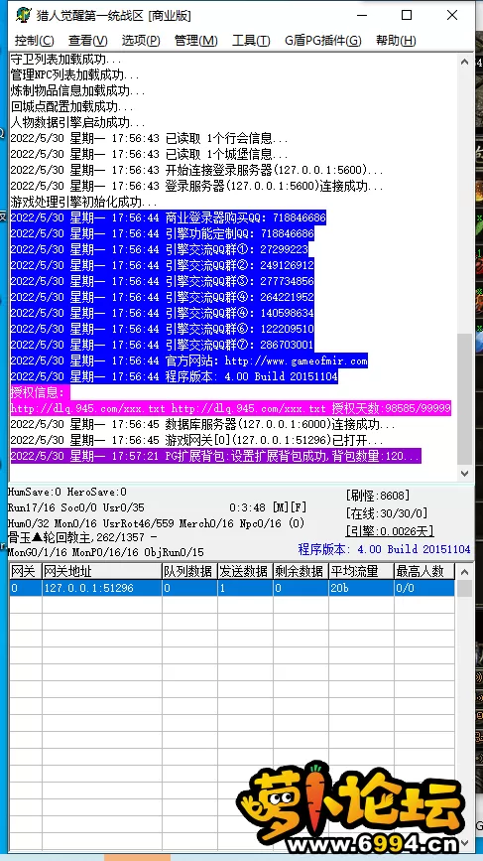Open the 查看(V) menu
Viewport: 483px width, 861px height.
pos(87,40)
